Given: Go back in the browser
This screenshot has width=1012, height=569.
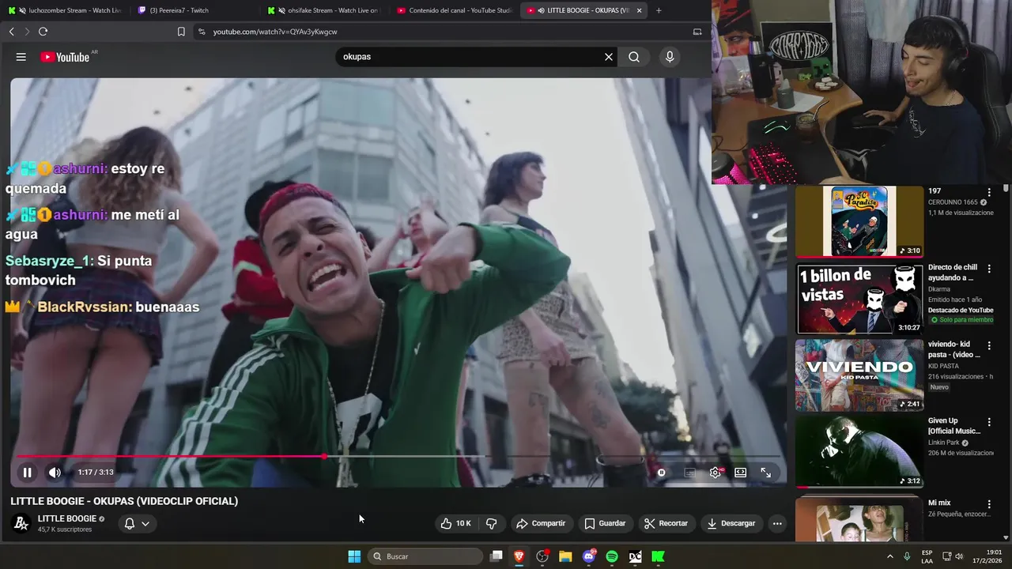Looking at the screenshot, I should (11, 32).
